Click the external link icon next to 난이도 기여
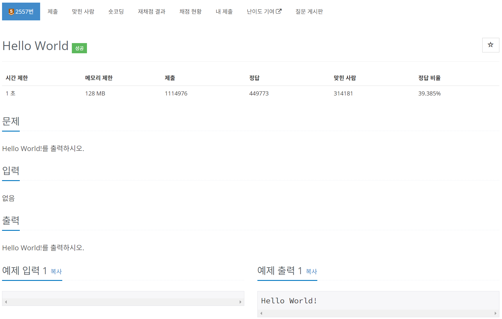This screenshot has width=502, height=319. pyautogui.click(x=279, y=11)
